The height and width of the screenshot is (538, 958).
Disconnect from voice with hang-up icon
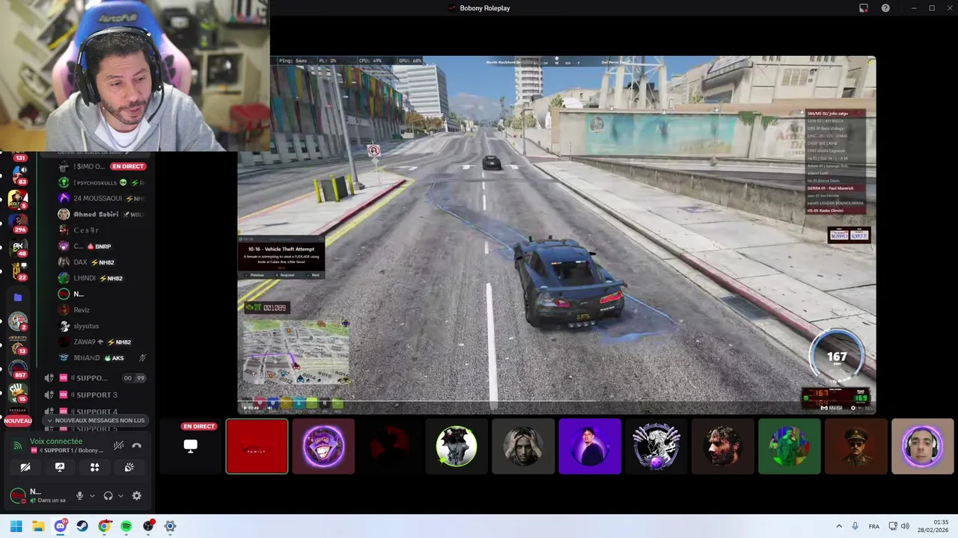(x=137, y=445)
